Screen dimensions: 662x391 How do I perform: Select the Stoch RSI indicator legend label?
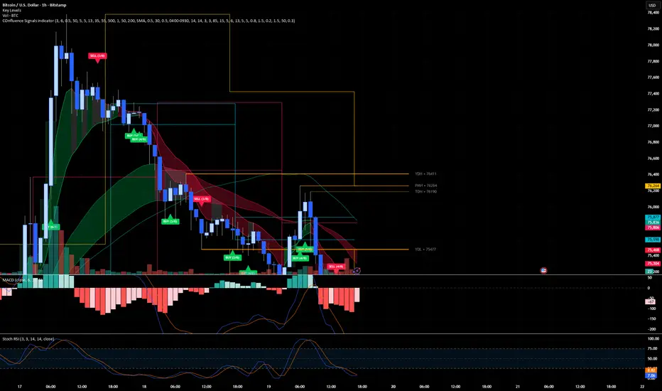point(28,339)
